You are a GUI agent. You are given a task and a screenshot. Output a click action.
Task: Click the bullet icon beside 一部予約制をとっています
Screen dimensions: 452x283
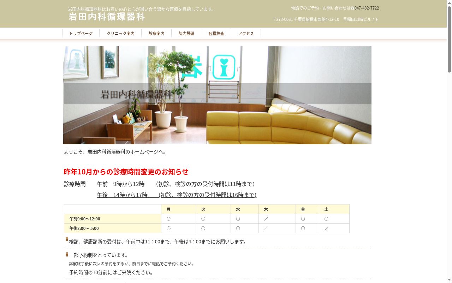point(67,254)
